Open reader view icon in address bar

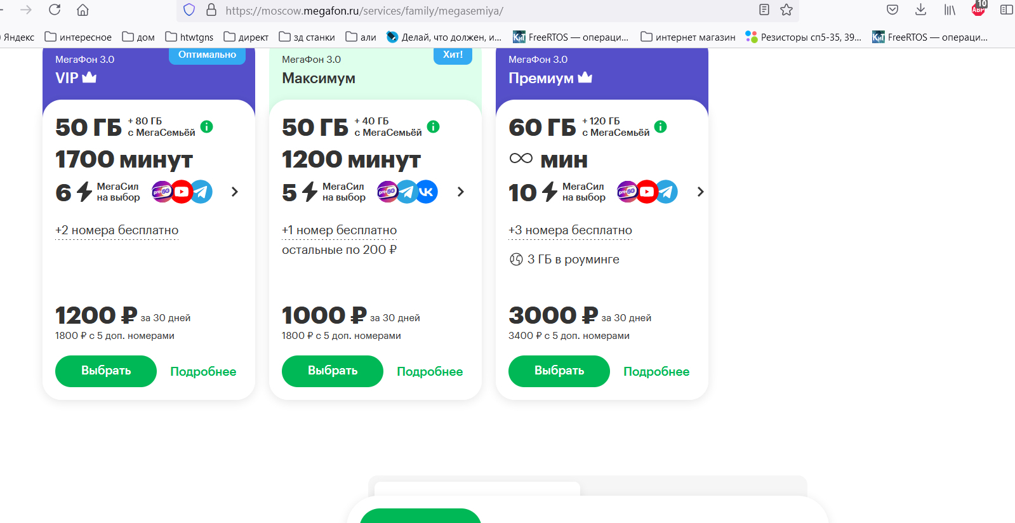764,10
